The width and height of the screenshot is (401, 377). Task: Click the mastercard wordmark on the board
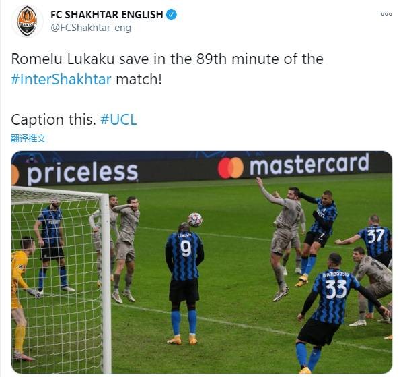309,165
